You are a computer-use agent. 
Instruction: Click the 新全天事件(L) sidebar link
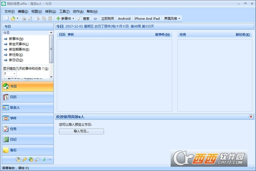point(19,44)
